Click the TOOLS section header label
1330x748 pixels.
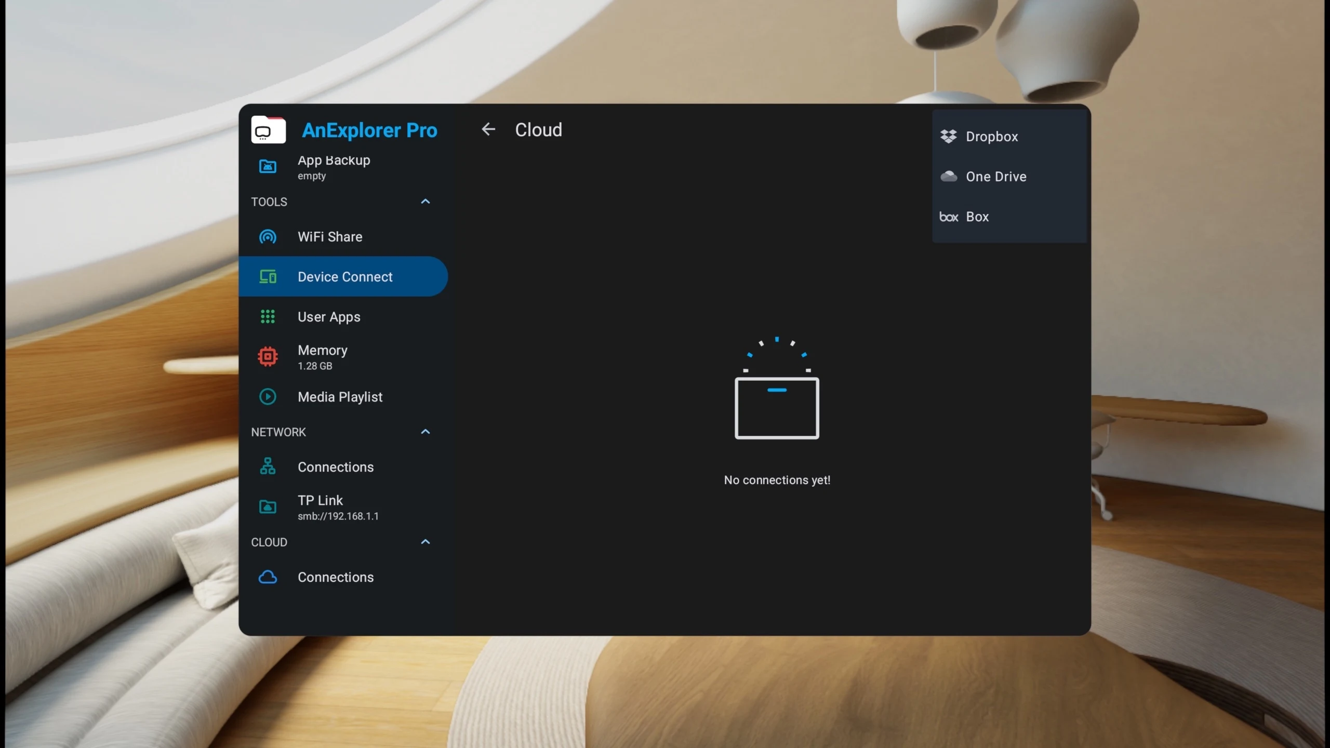point(269,202)
